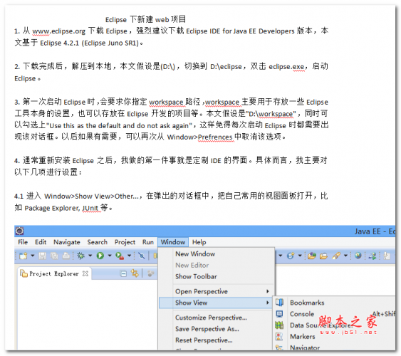This screenshot has width=401, height=356.
Task: Click the Print icon in toolbar
Action: pos(66,256)
